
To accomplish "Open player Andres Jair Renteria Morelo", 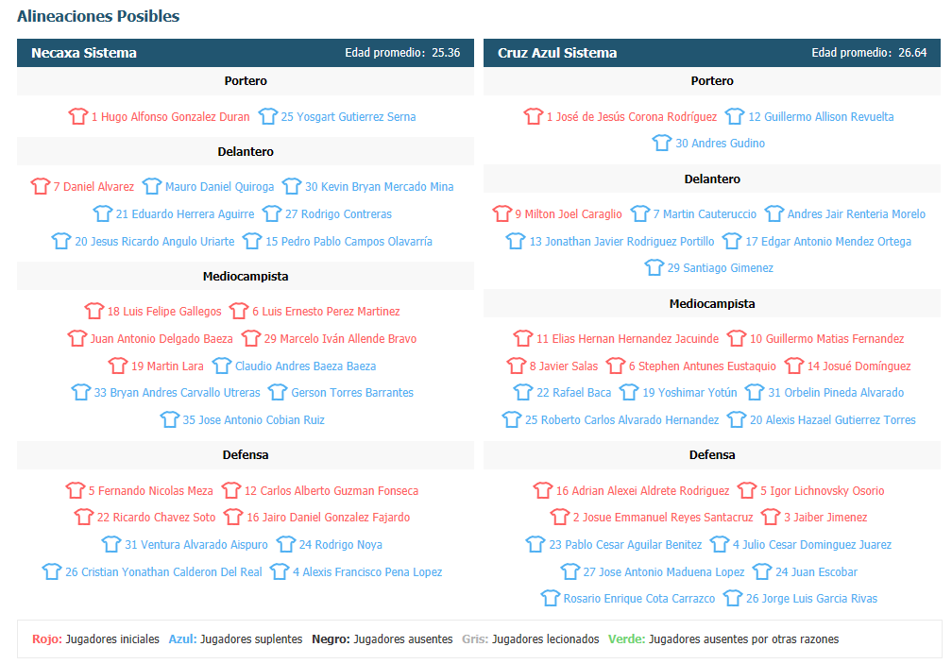I will (x=856, y=213).
